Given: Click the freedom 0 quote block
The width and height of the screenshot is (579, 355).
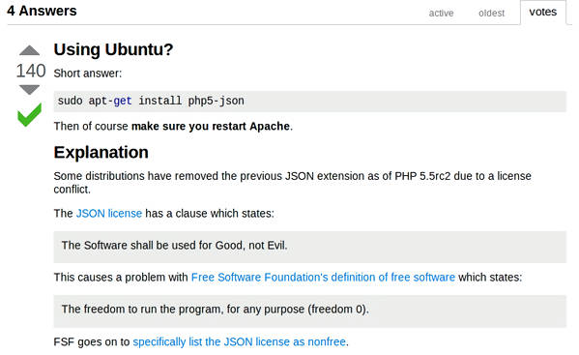Looking at the screenshot, I should 310,311.
